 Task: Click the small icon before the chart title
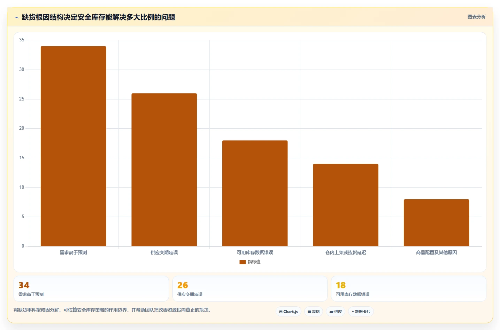(x=16, y=17)
